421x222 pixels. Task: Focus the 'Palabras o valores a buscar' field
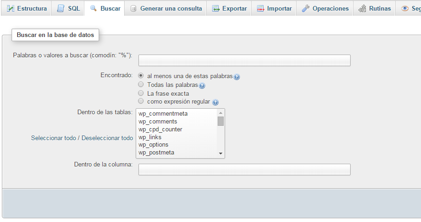click(x=244, y=61)
